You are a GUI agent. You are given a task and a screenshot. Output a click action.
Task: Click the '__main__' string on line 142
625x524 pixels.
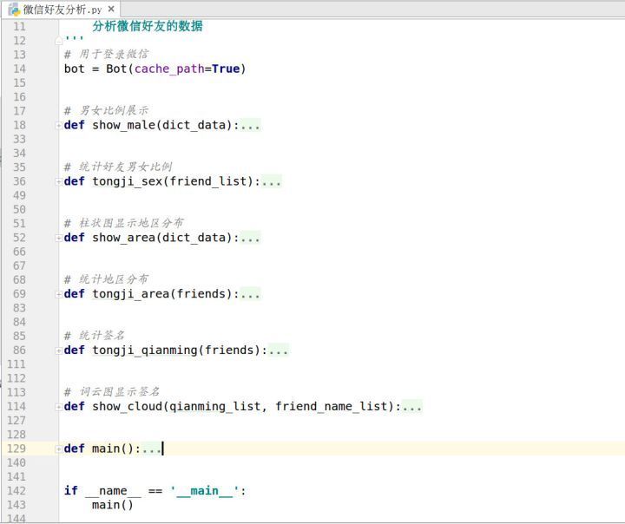point(205,491)
